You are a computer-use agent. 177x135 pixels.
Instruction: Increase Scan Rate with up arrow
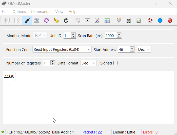click(119, 34)
